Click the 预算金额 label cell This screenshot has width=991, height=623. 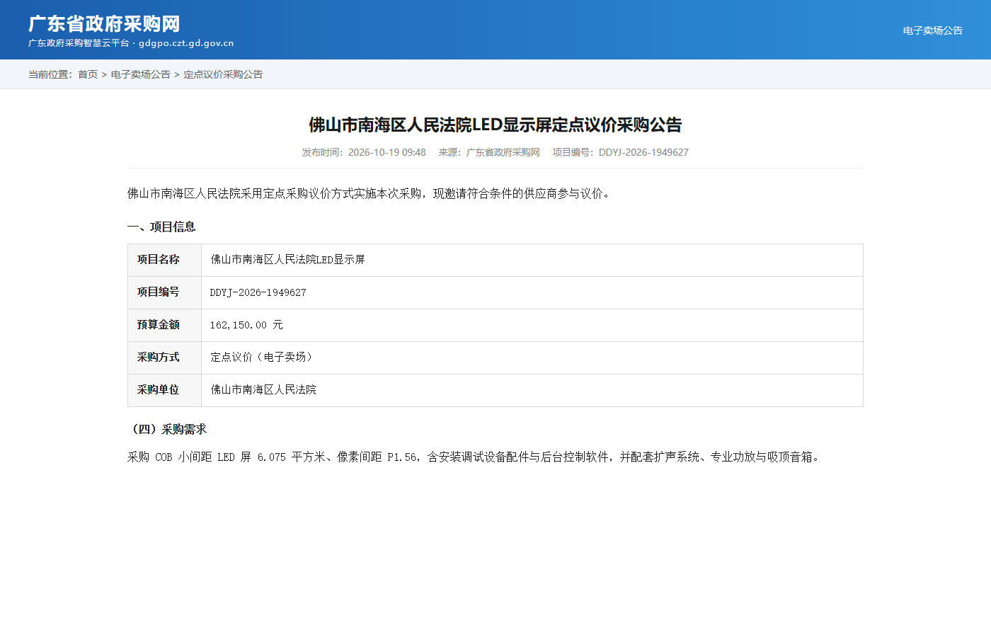pos(164,325)
